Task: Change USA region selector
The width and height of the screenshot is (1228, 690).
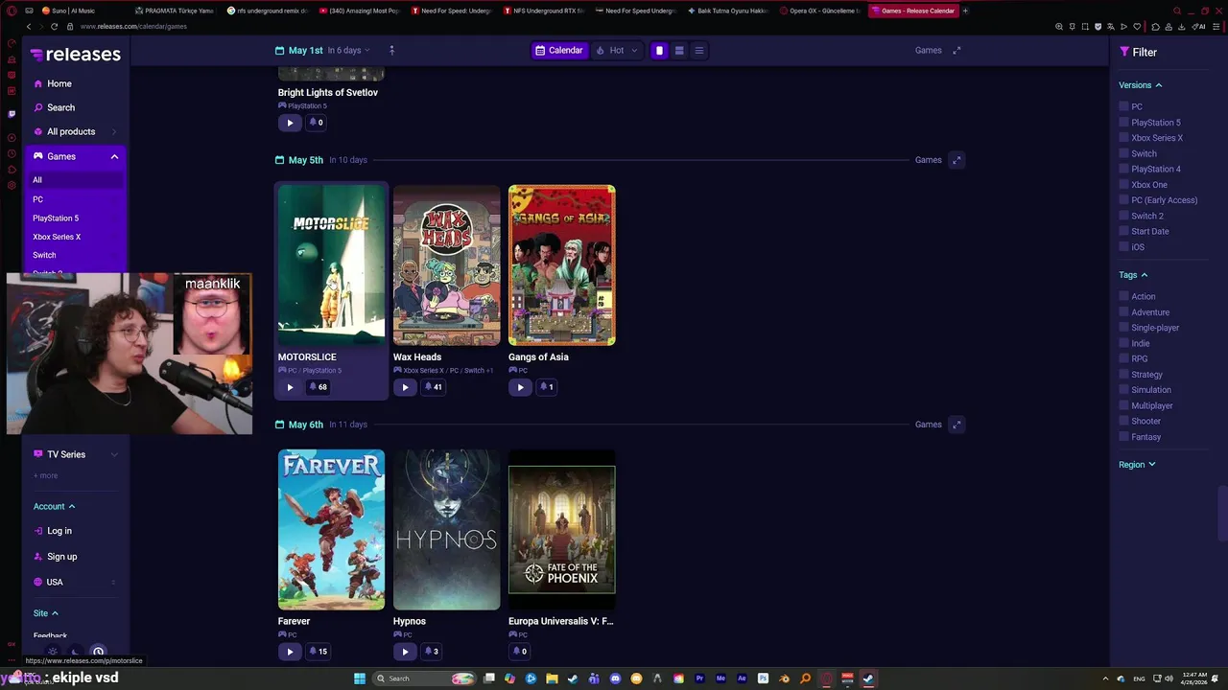Action: coord(75,582)
